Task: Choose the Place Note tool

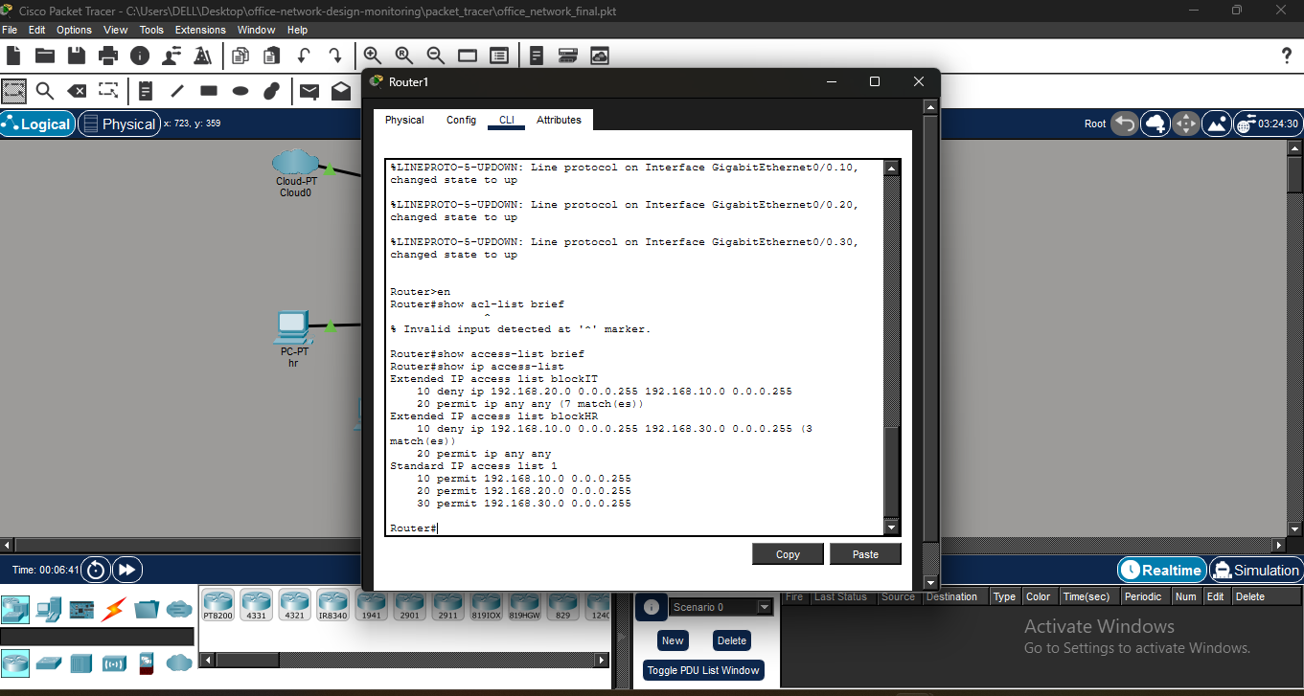Action: (x=146, y=91)
